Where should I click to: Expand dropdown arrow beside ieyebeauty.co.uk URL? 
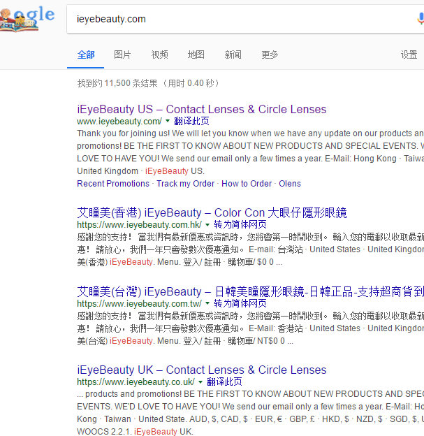pos(200,381)
